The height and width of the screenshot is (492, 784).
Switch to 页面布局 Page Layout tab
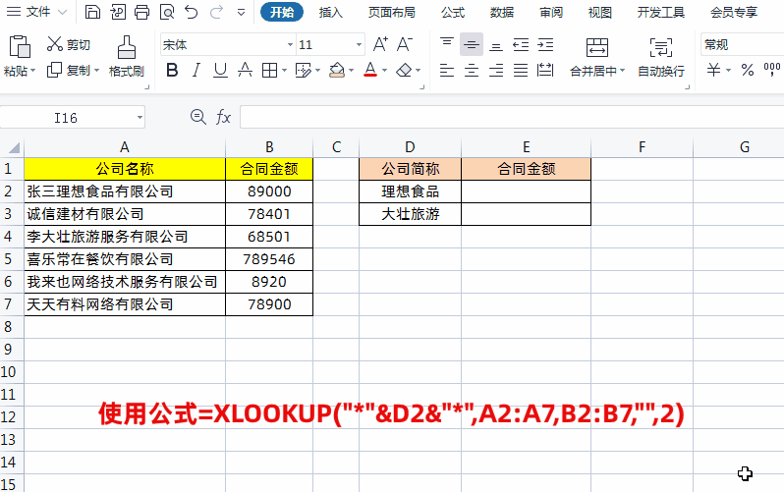(391, 12)
